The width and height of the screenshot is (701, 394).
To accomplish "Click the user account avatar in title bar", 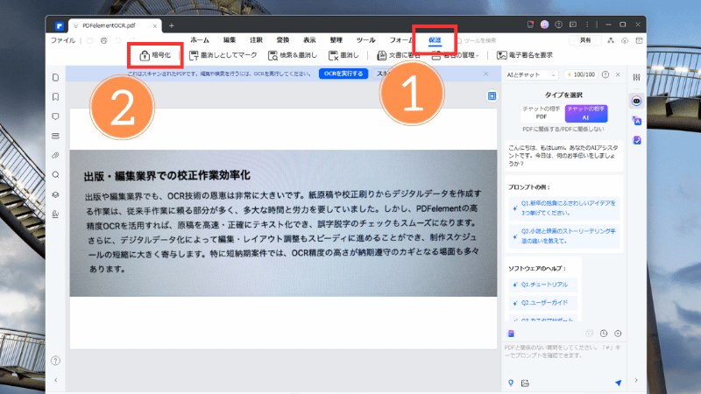I will coord(544,25).
